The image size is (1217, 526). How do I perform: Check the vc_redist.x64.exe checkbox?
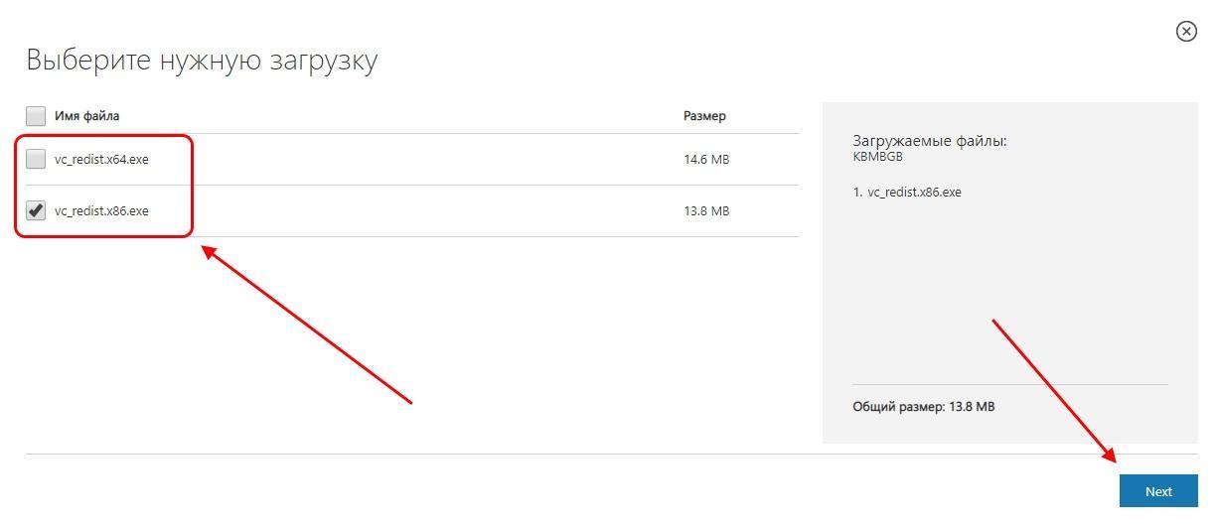tap(36, 159)
